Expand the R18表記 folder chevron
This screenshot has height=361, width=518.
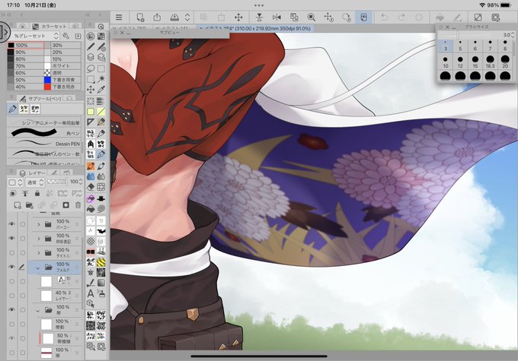point(38,239)
